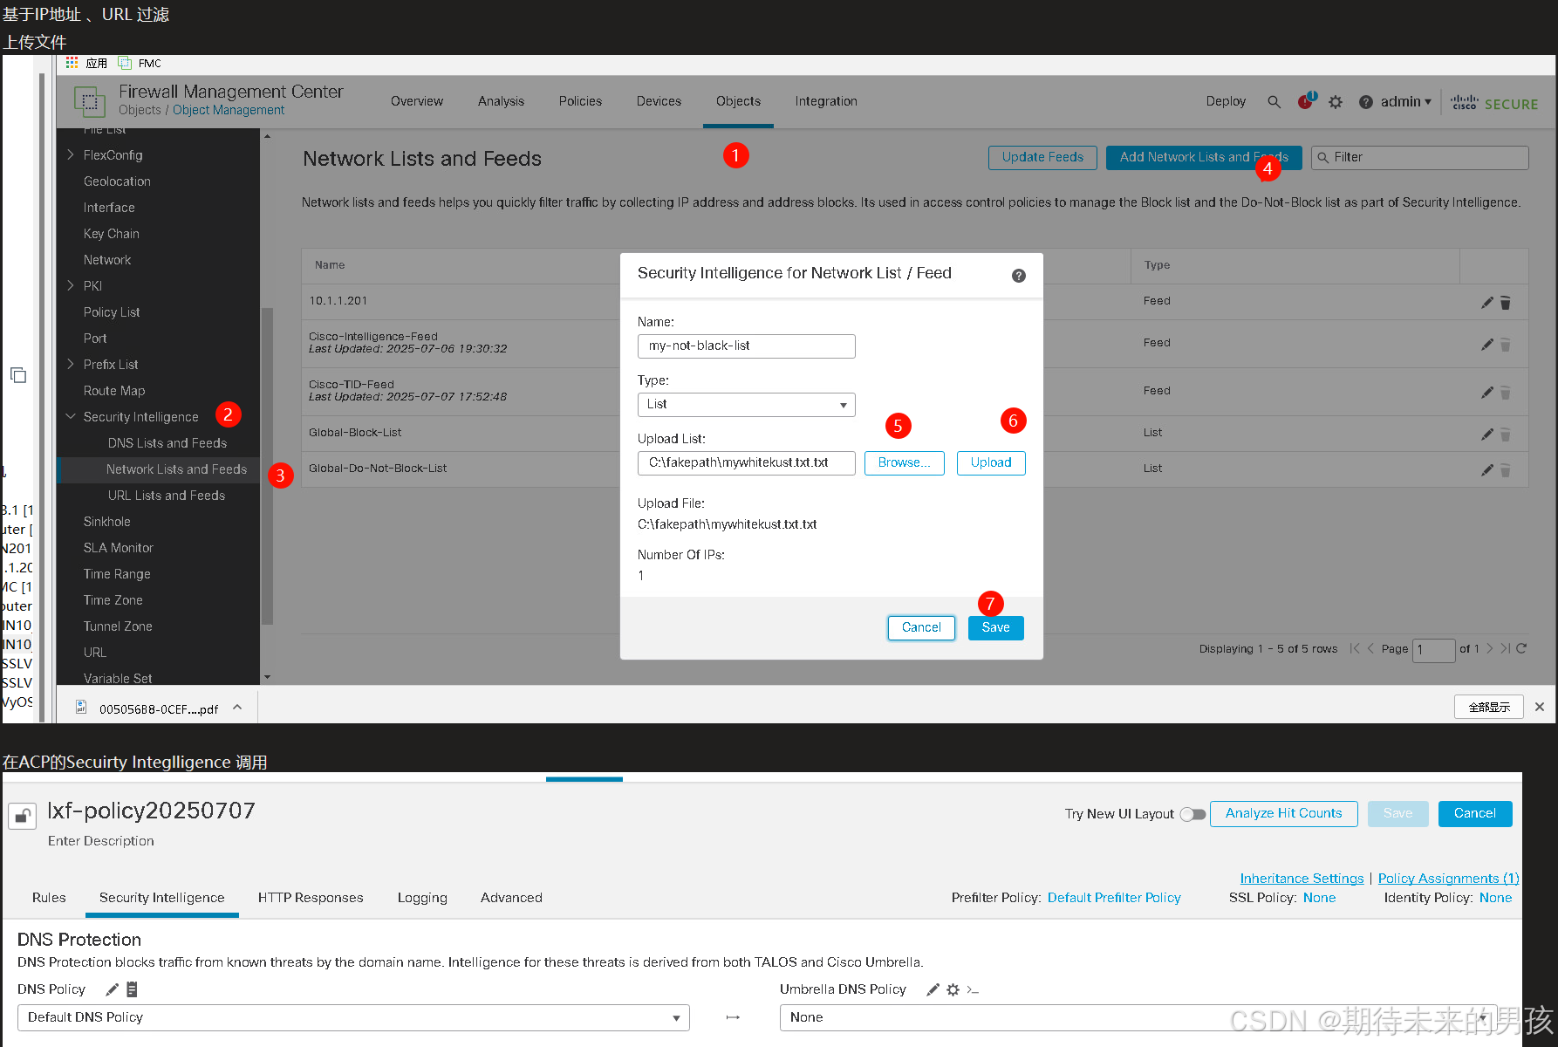The image size is (1558, 1047).
Task: Click the search magnifier icon in header
Action: pos(1274,102)
